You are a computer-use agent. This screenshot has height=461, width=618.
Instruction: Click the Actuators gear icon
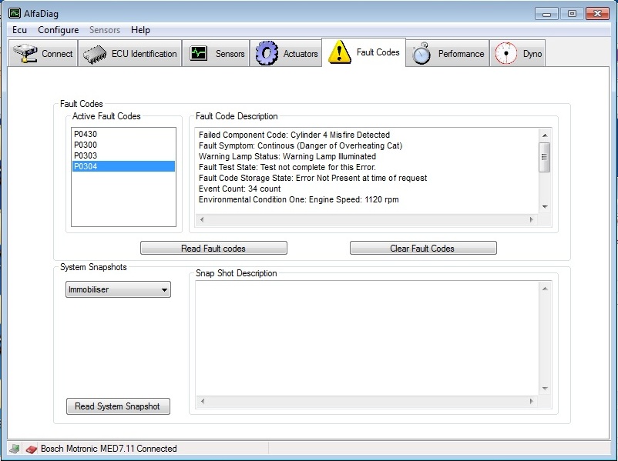267,53
